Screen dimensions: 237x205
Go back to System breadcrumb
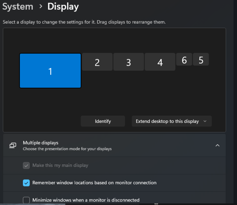[18, 7]
